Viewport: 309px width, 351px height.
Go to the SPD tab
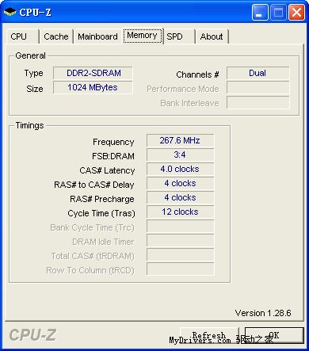pyautogui.click(x=179, y=36)
